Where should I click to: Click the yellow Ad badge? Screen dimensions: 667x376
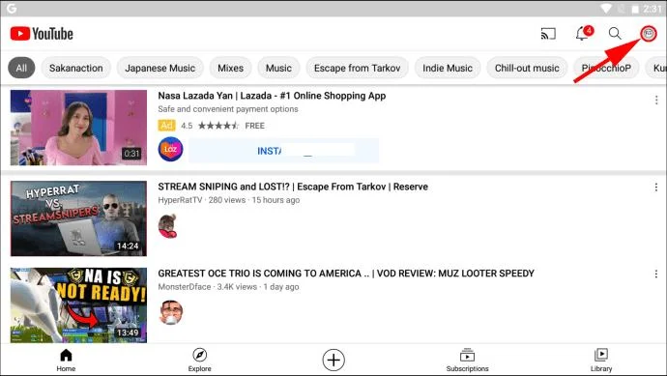pyautogui.click(x=166, y=125)
